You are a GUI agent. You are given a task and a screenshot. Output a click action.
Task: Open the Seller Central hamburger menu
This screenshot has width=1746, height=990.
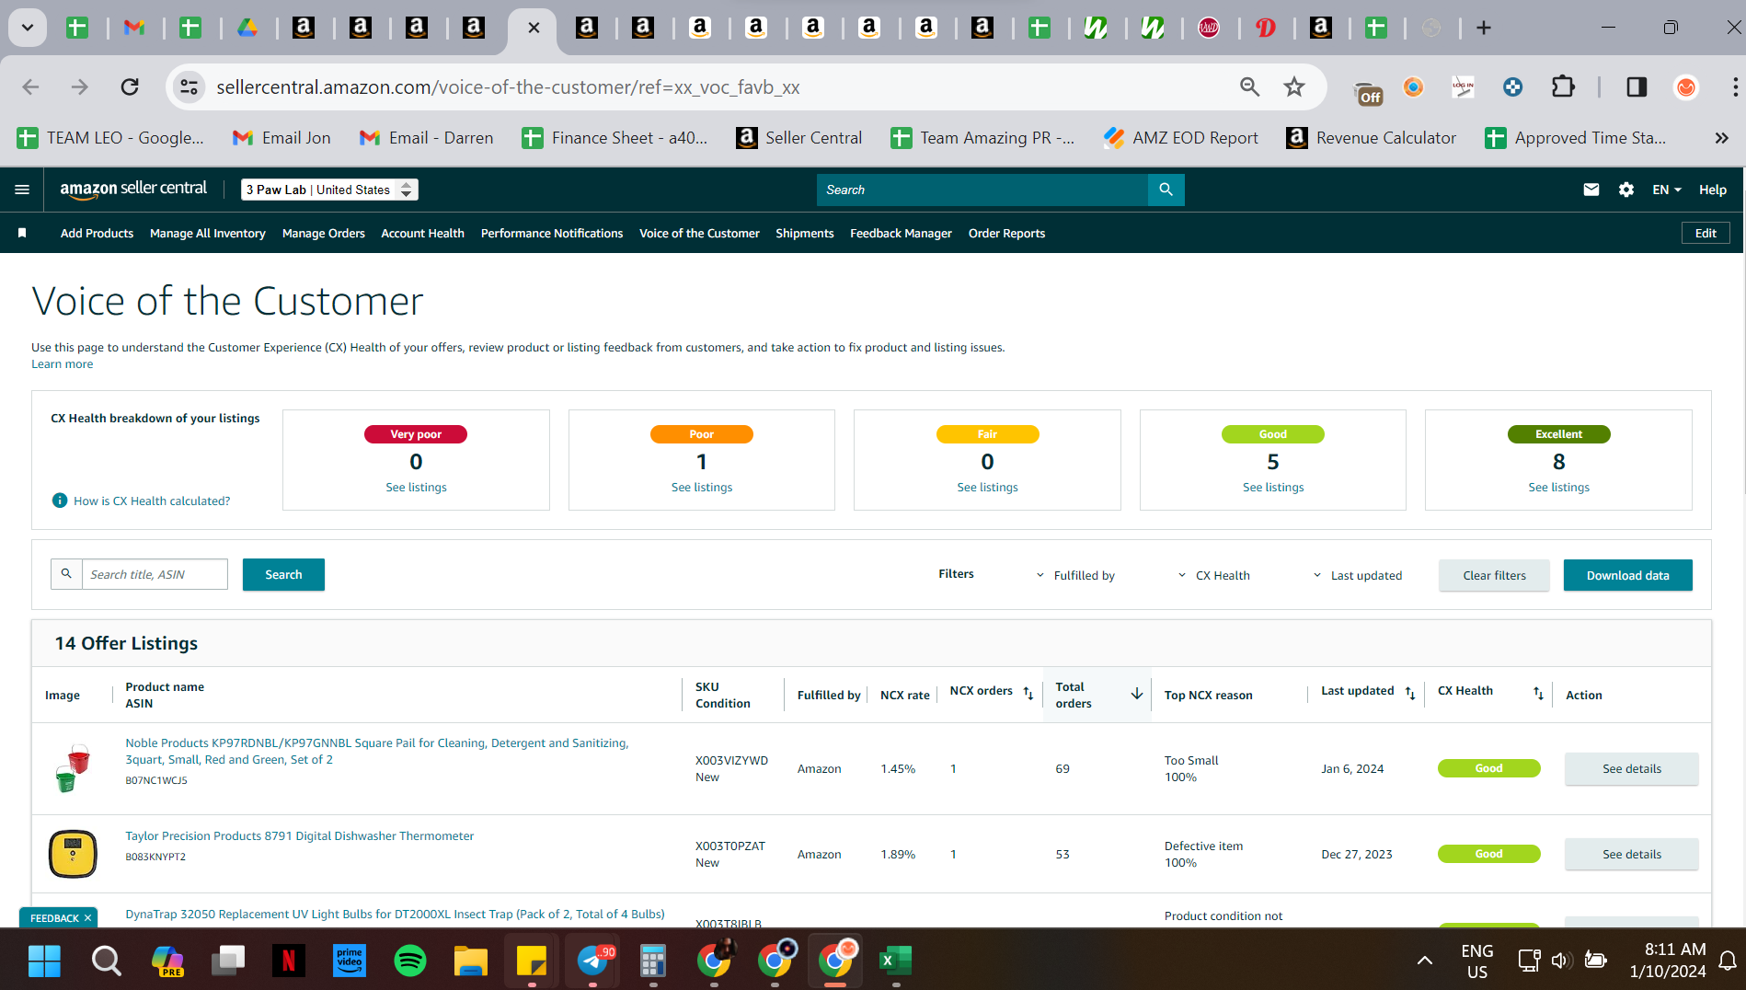pos(22,190)
